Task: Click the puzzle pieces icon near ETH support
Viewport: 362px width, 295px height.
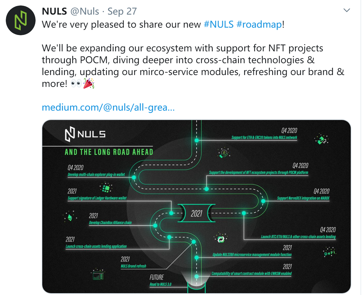Action: (321, 139)
